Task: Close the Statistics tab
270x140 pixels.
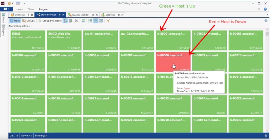Action: coord(122,15)
